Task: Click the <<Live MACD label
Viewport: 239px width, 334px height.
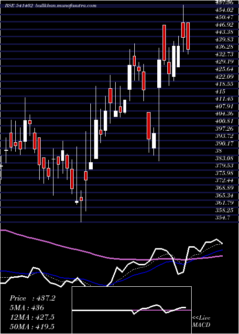Action: pos(201,321)
